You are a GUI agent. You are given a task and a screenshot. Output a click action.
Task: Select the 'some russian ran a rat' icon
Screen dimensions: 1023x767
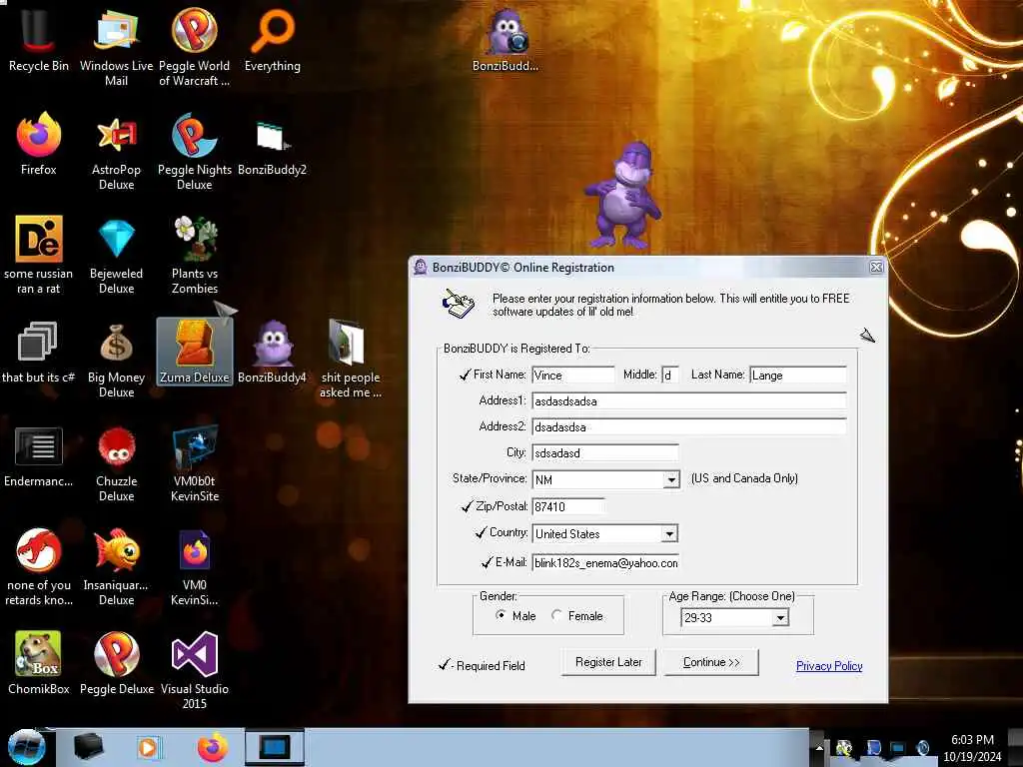[x=39, y=255]
